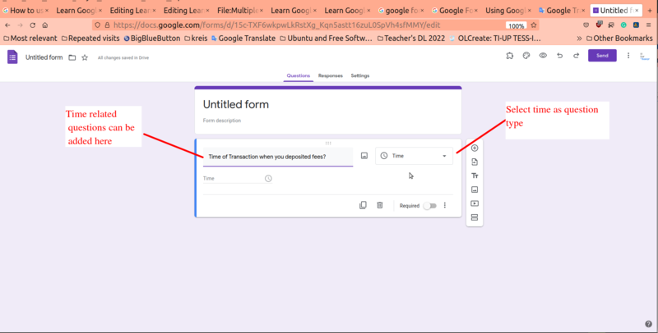658x333 pixels.
Task: Go to browser home page
Action: [45, 25]
